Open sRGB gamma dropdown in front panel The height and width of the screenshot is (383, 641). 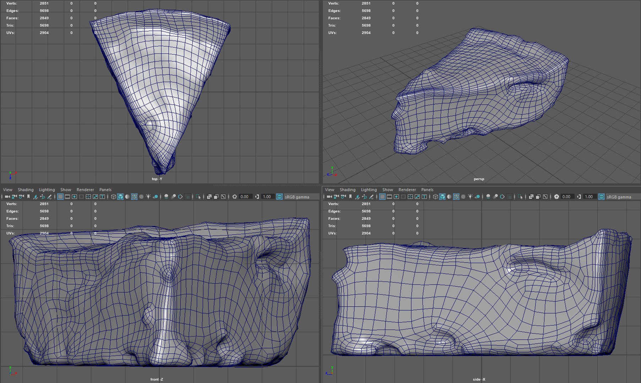[x=301, y=197]
